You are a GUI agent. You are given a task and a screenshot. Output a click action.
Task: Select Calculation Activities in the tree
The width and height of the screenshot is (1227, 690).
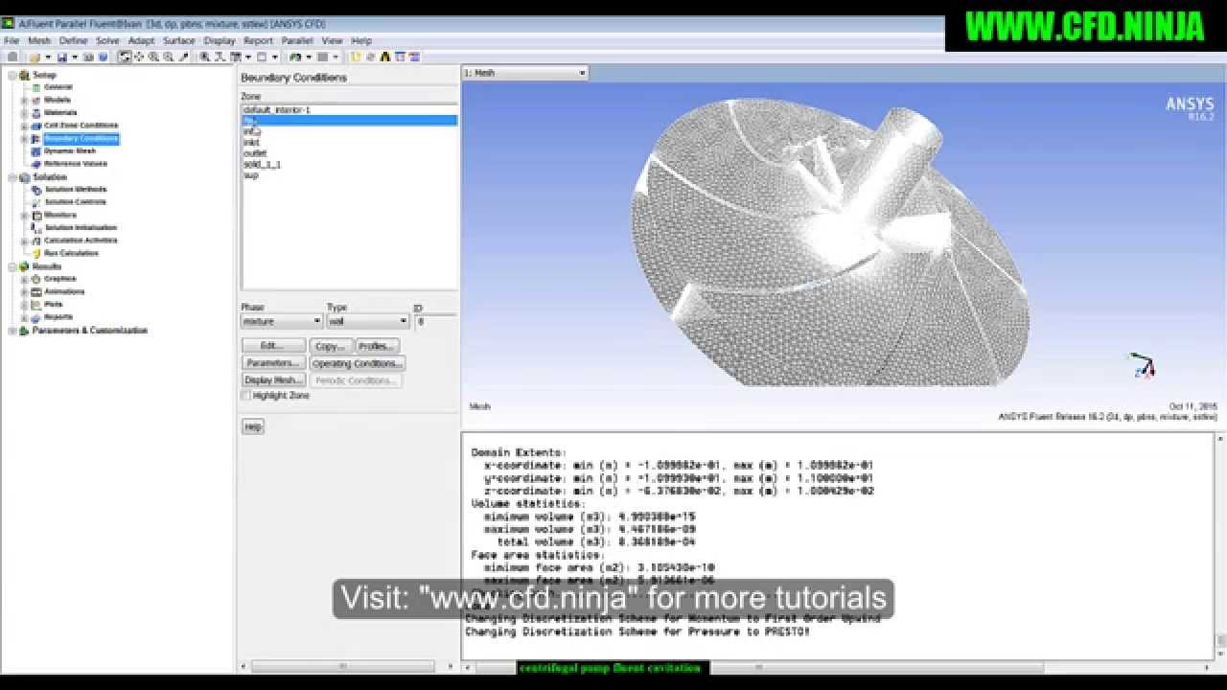(x=81, y=241)
